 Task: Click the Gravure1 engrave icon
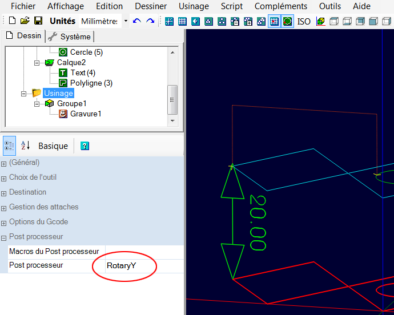(x=63, y=114)
